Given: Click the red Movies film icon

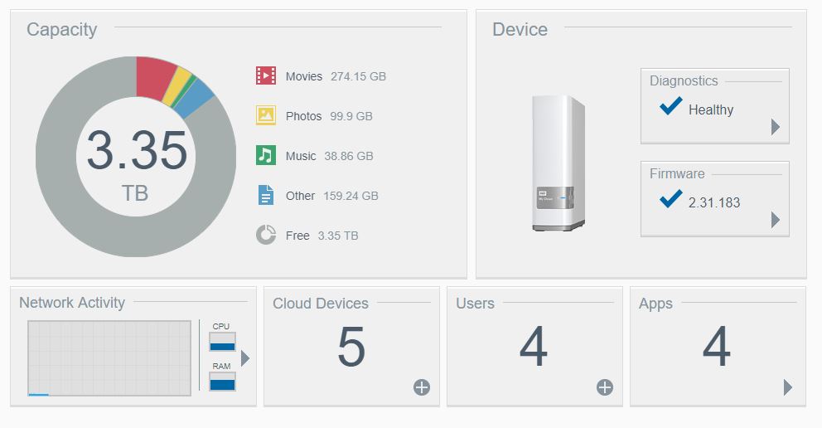Looking at the screenshot, I should point(266,75).
